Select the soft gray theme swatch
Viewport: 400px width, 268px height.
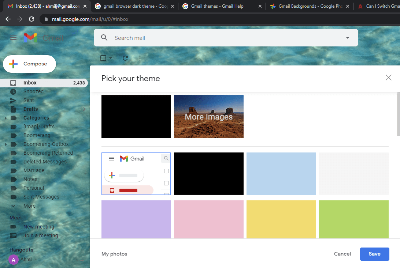pos(354,174)
